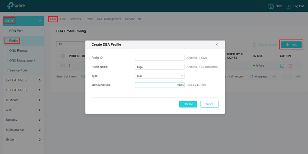Switch to the ONU Management tab

point(109,19)
